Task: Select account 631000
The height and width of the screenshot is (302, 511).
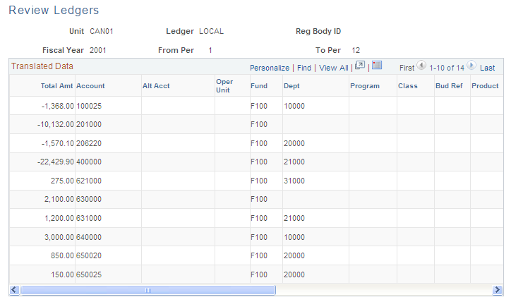Action: click(89, 218)
